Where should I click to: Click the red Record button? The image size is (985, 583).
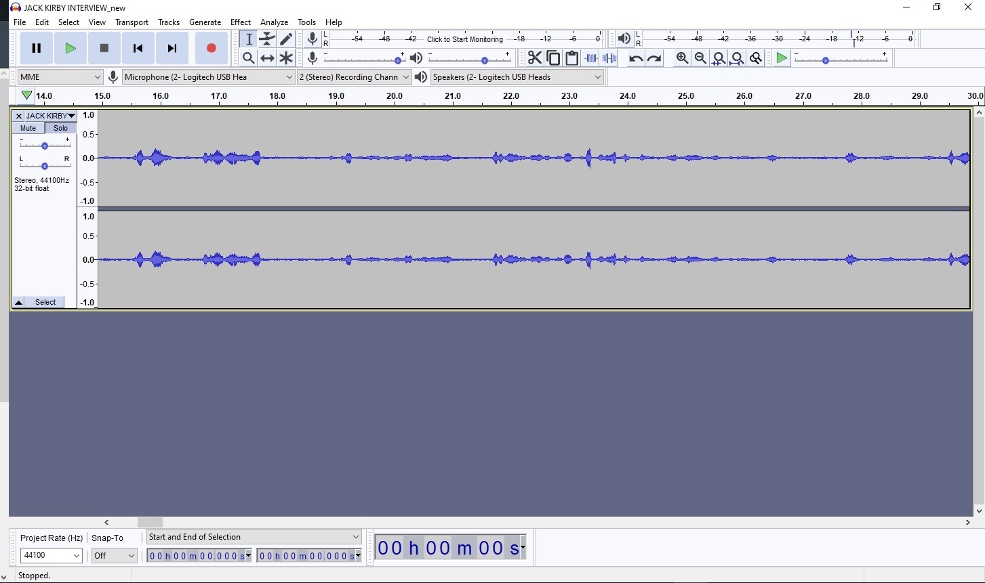212,48
